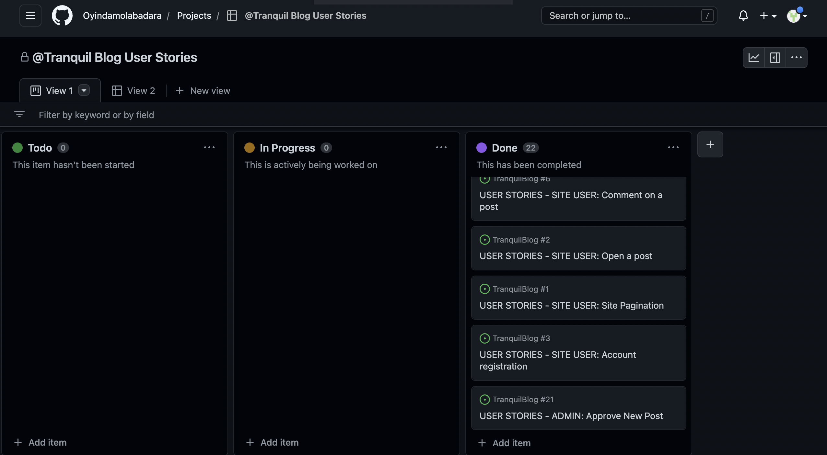Switch to View 2 tab
This screenshot has width=827, height=455.
(x=133, y=91)
